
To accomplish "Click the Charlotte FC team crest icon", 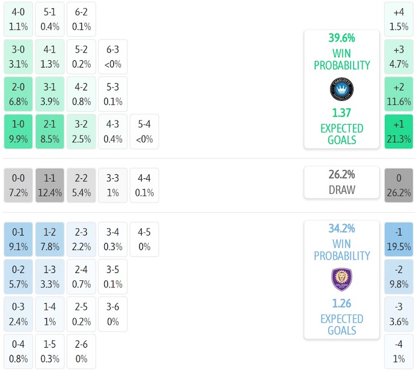I will (341, 89).
